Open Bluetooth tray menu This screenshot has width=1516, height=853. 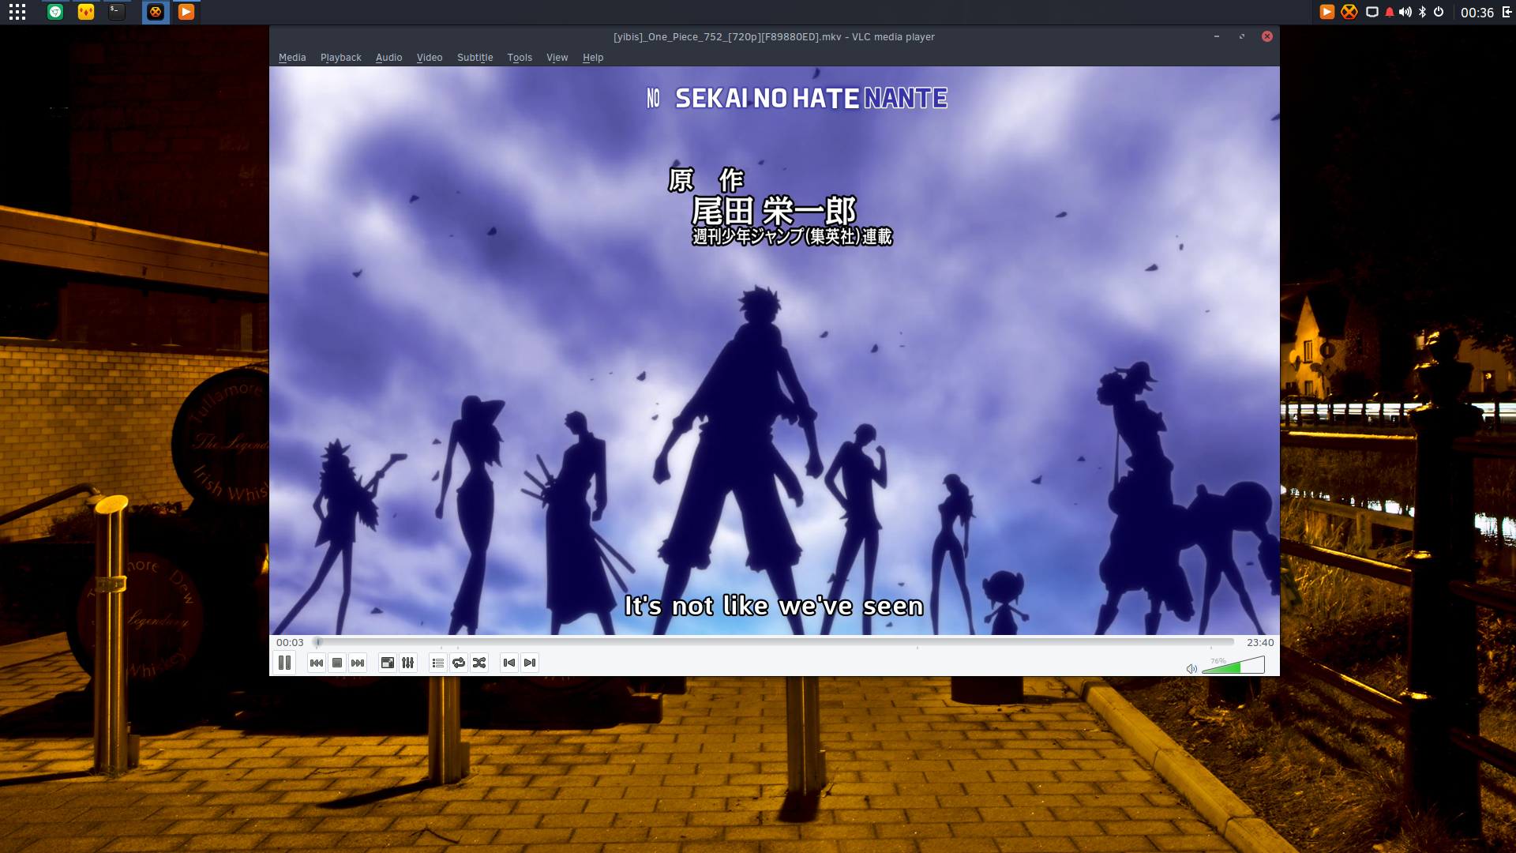(x=1423, y=12)
